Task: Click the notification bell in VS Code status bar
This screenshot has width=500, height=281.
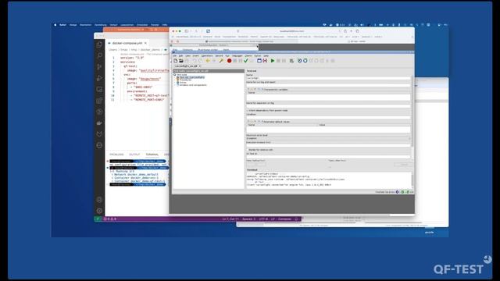Action: 296,219
